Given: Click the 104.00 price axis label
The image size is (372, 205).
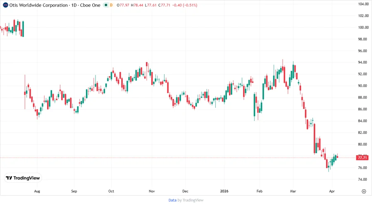Looking at the screenshot, I should [x=363, y=4].
